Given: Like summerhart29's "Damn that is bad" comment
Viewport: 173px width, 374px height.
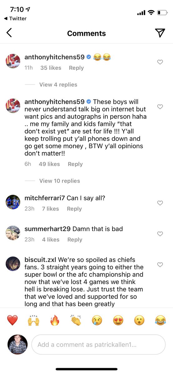Looking at the screenshot, I should [160, 234].
